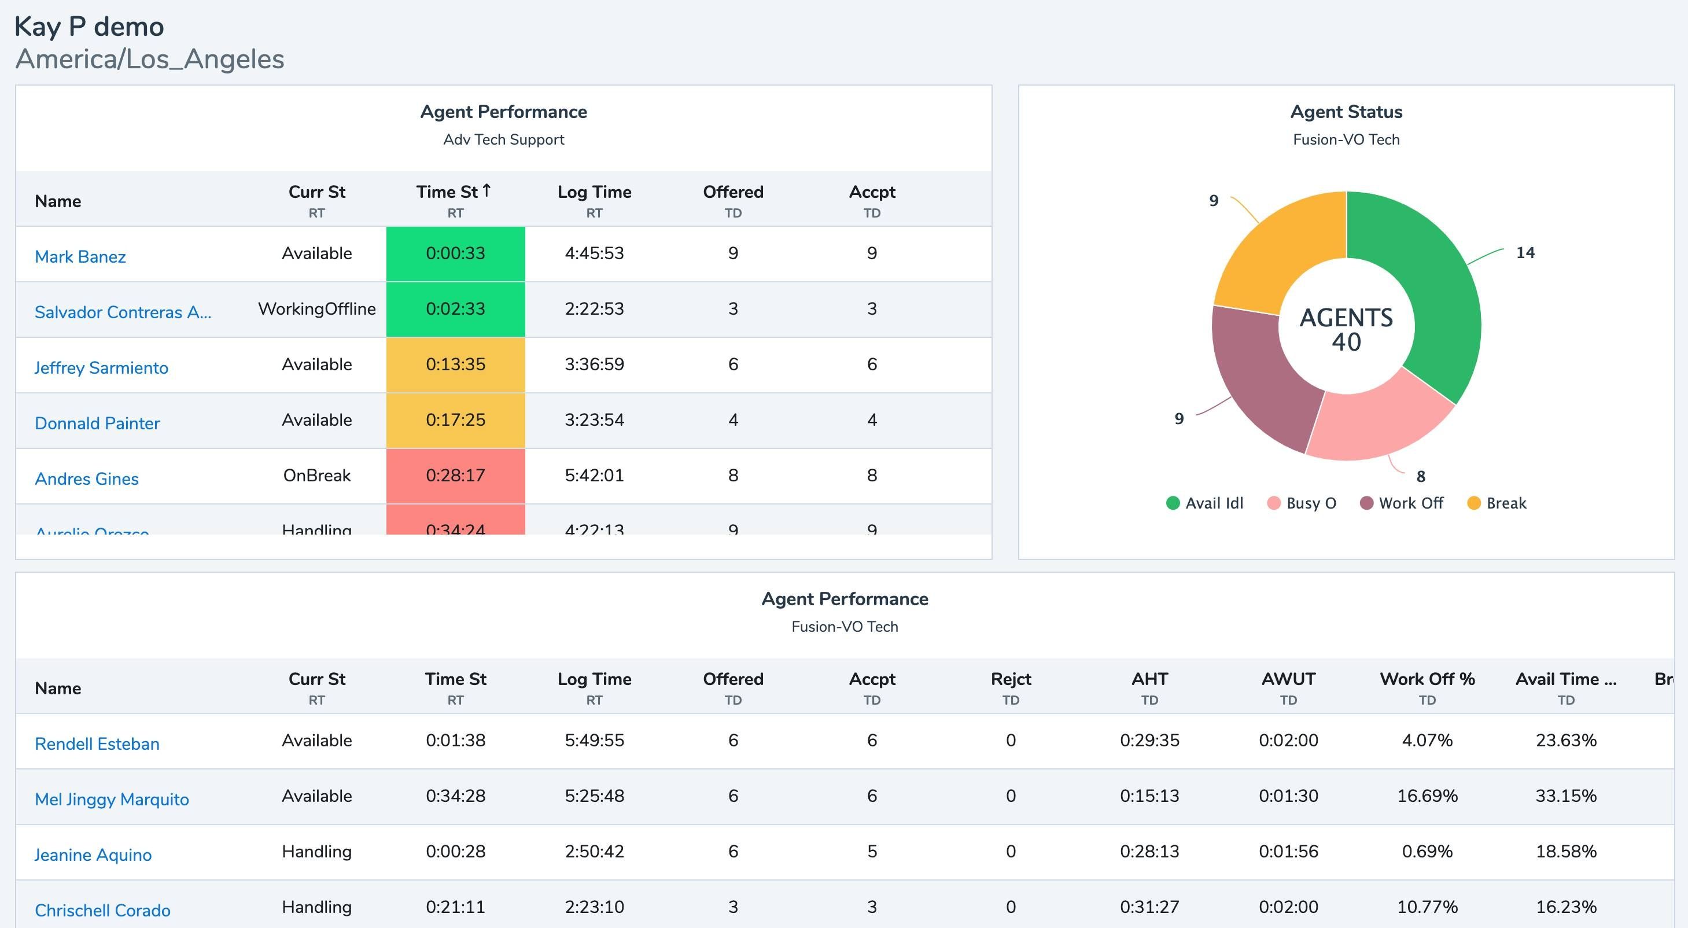The height and width of the screenshot is (928, 1688).
Task: Toggle Avail Idl legend green dot
Action: [1173, 503]
